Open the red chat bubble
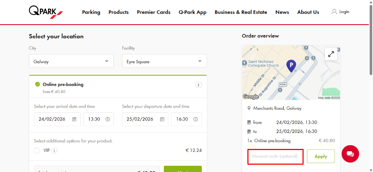Image resolution: width=373 pixels, height=172 pixels. pyautogui.click(x=350, y=154)
